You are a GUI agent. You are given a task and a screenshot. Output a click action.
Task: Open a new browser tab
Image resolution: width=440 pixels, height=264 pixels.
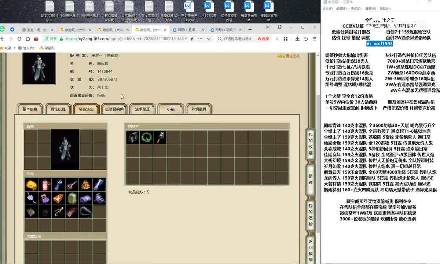250,29
